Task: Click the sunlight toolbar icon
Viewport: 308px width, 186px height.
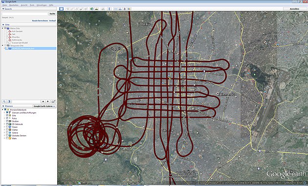Action: pyautogui.click(x=96, y=9)
